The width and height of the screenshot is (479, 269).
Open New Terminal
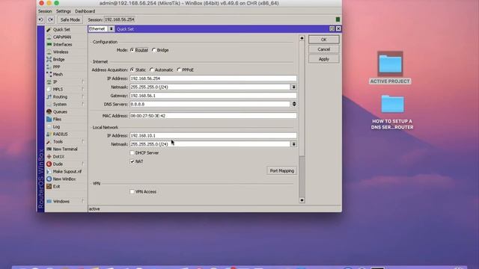[65, 149]
